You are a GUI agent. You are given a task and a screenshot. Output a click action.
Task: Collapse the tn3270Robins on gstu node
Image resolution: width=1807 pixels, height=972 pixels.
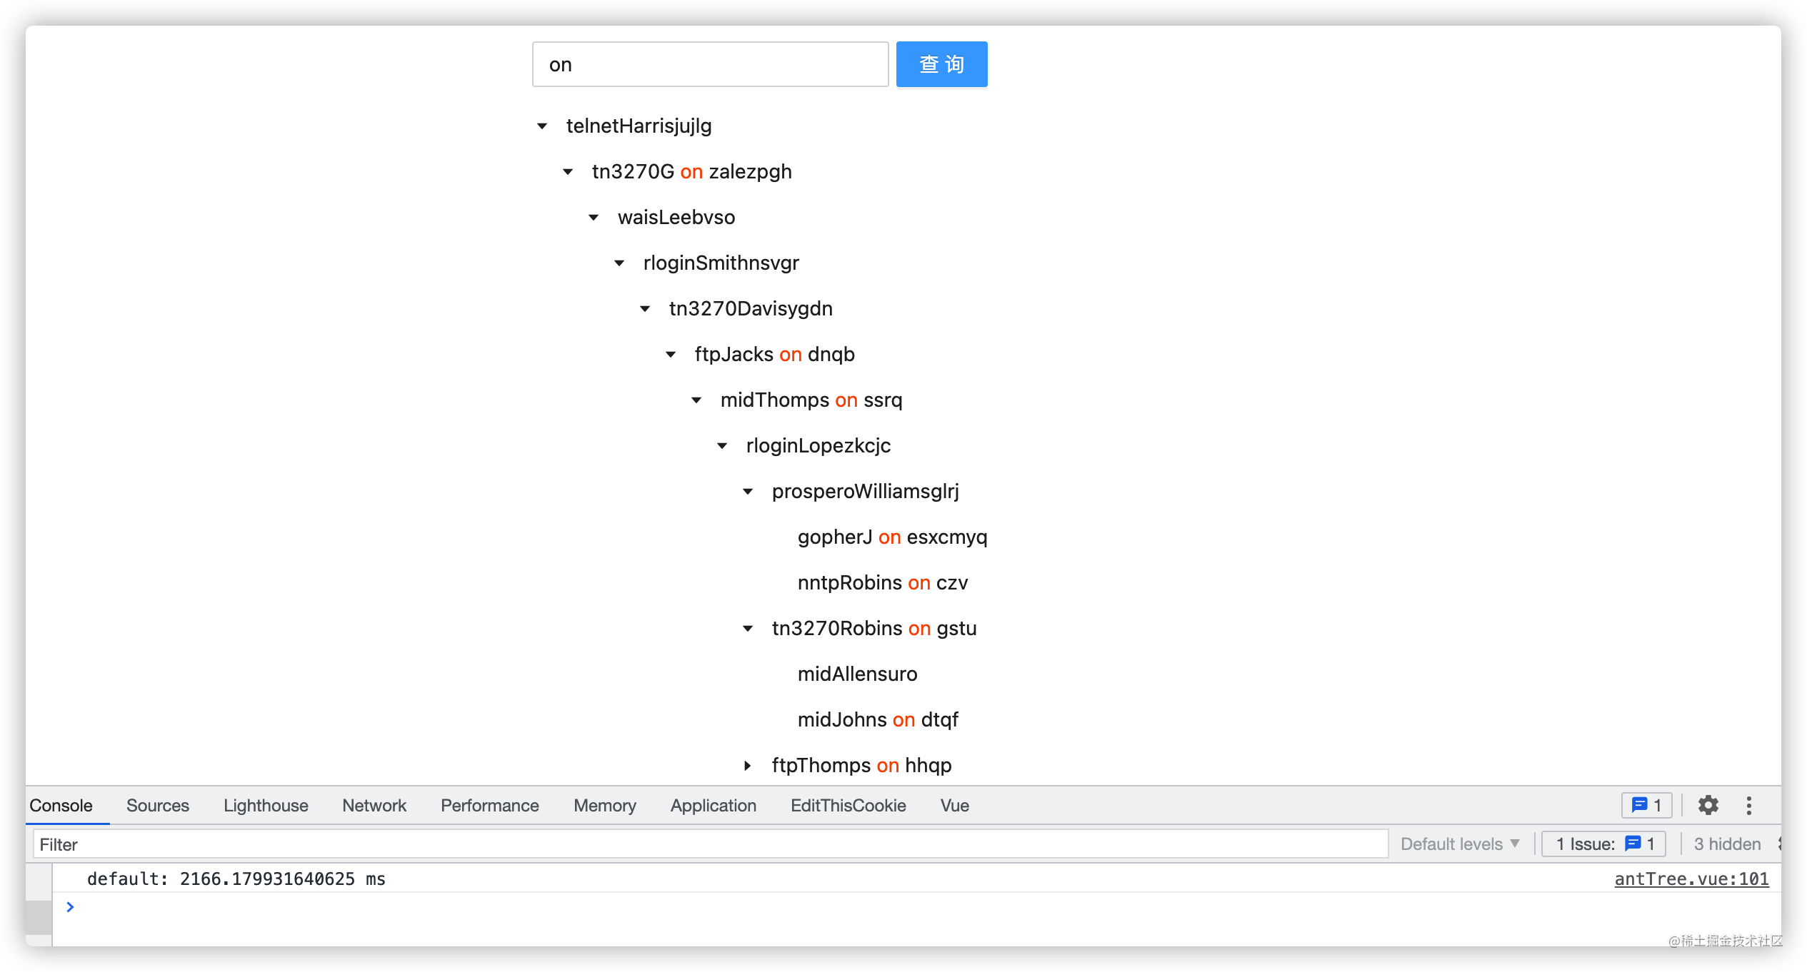[x=748, y=629]
